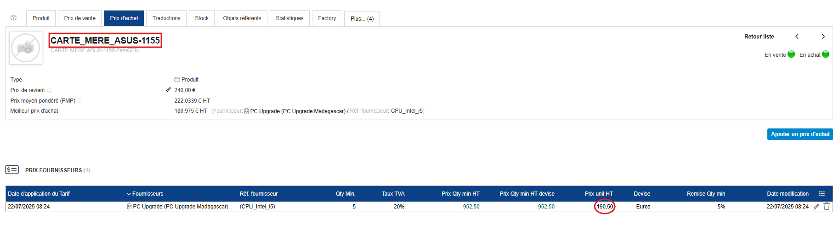
Task: Open PC Upgrade supplier link in price table
Action: [180, 207]
